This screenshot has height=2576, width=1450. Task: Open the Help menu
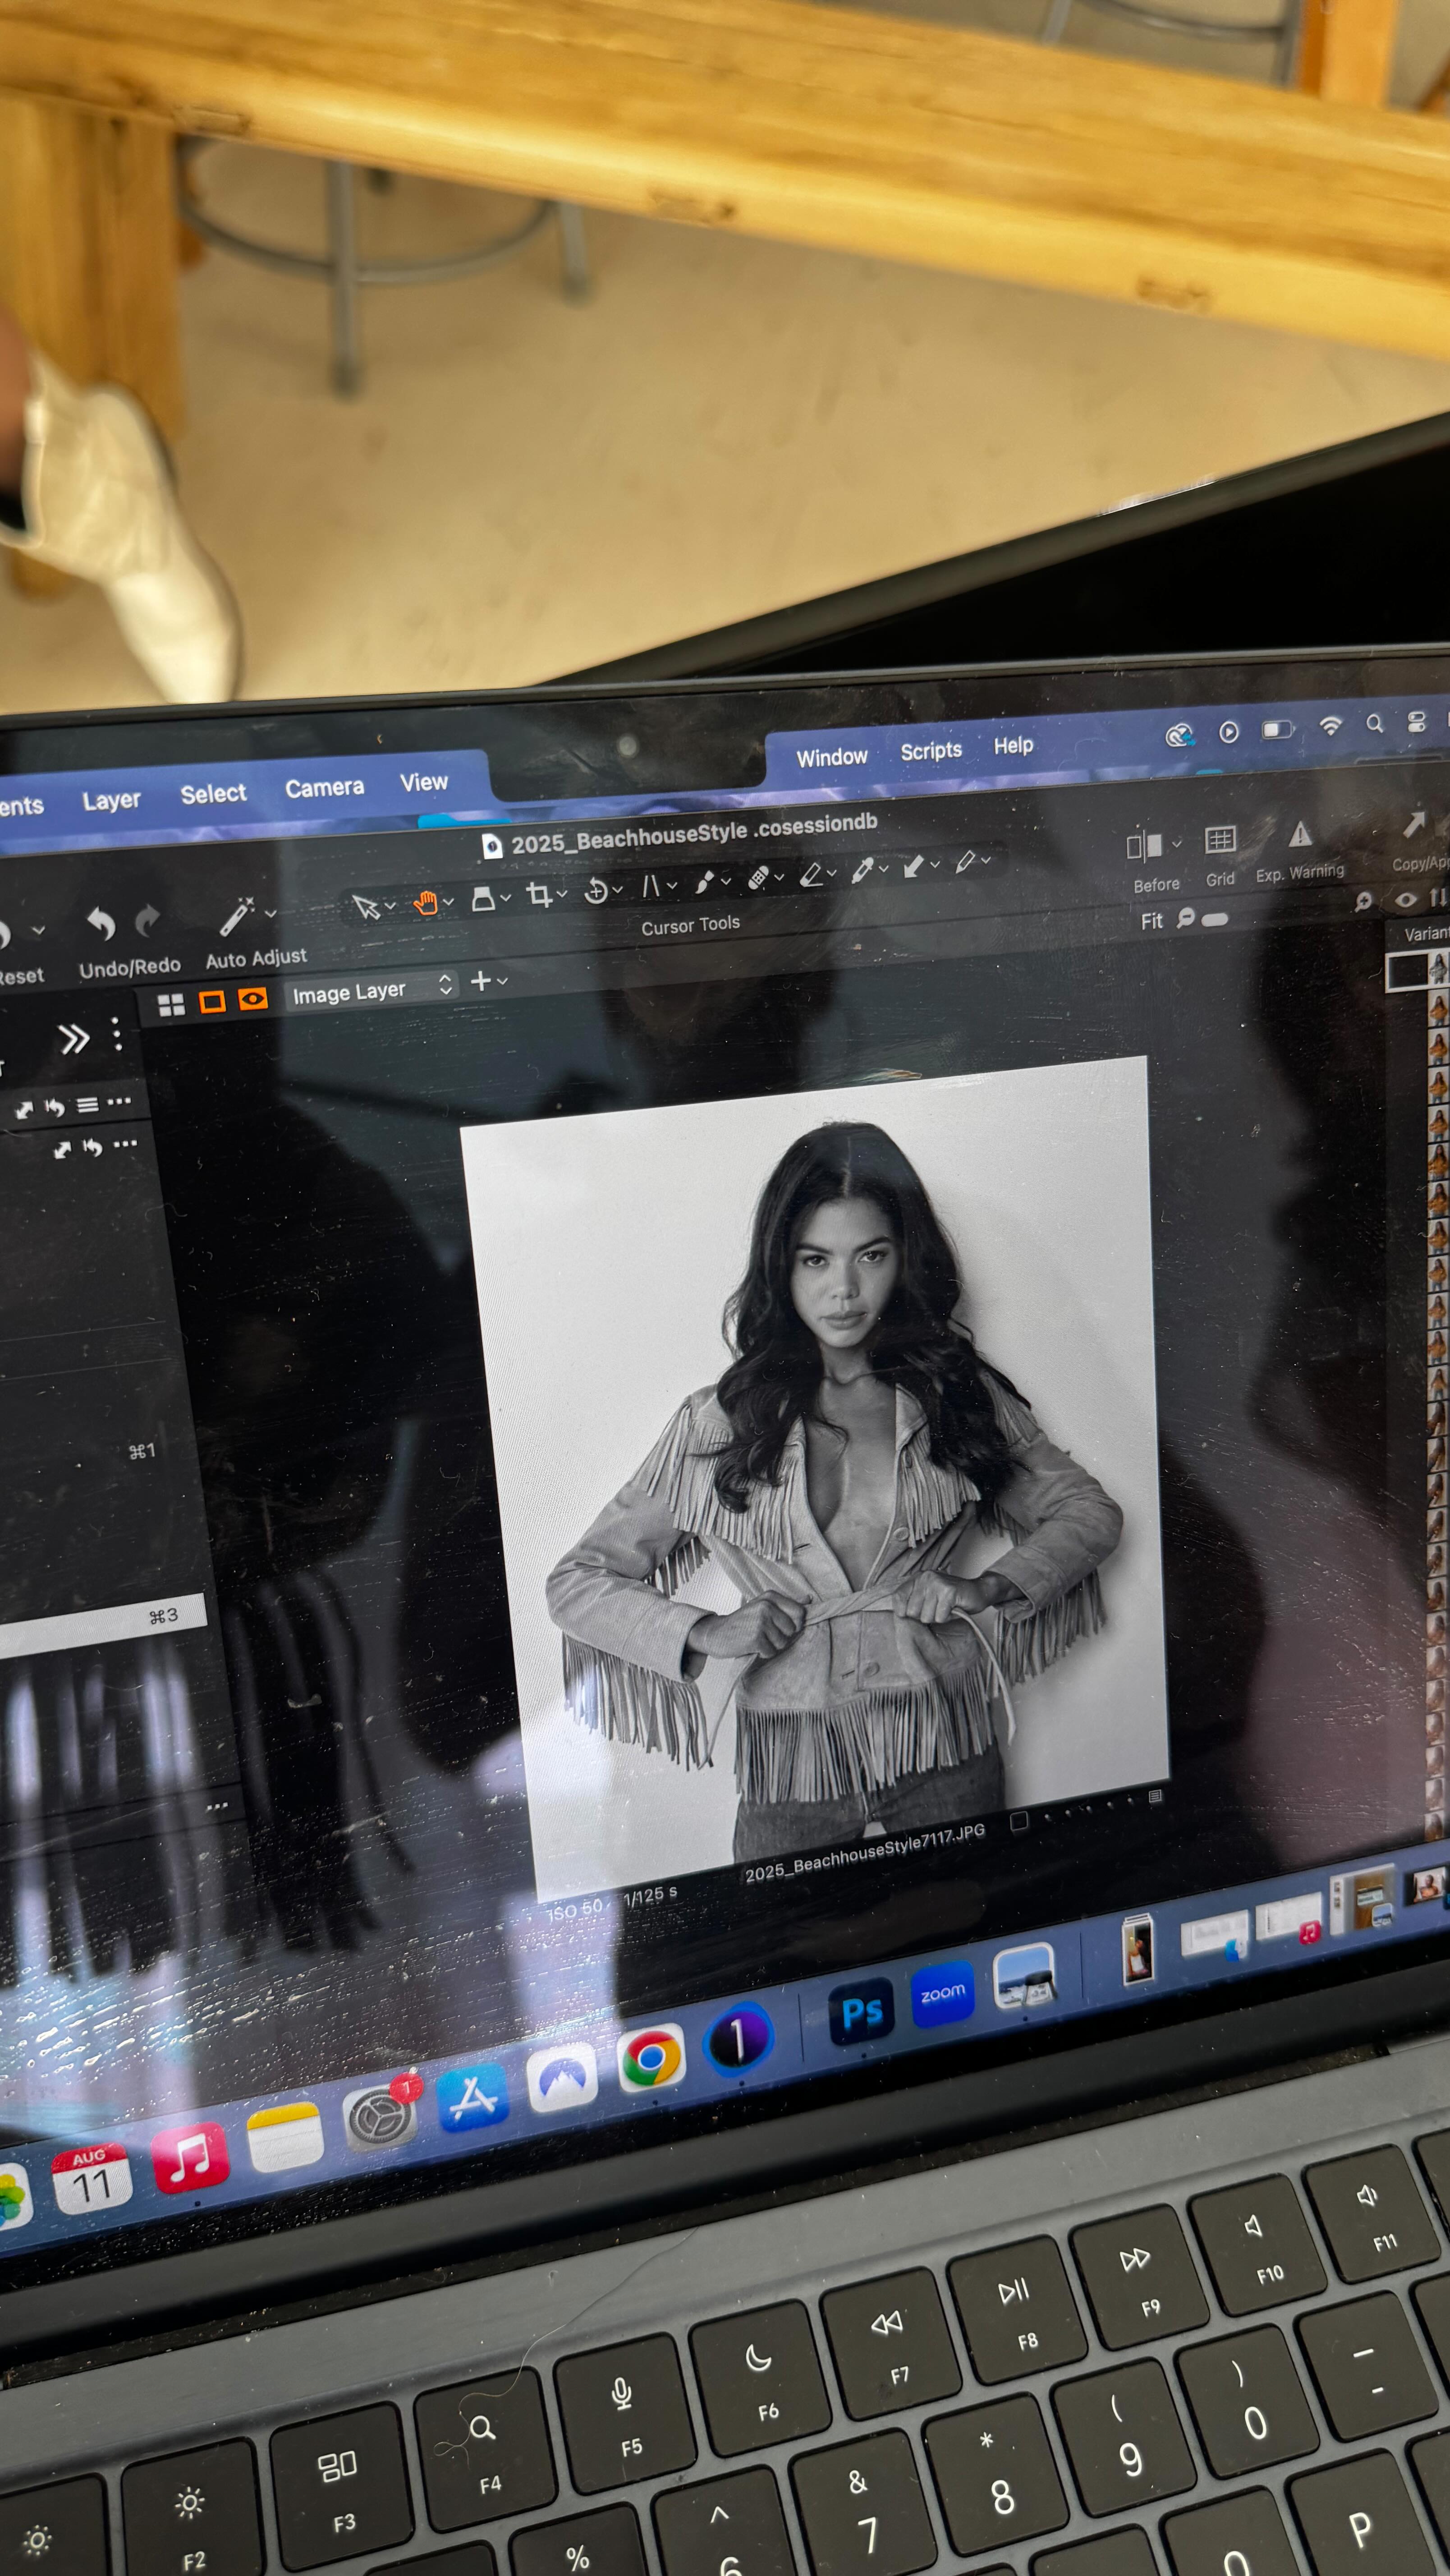coord(1013,746)
